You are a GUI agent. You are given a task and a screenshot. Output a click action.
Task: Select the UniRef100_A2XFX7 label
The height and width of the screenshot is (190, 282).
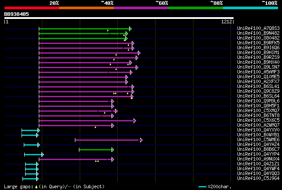(258, 81)
